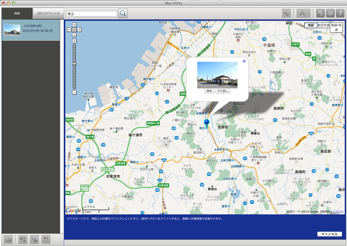The image size is (347, 246).
Task: Select the _11C2885.JPG thumbnail in list
Action: pyautogui.click(x=12, y=30)
